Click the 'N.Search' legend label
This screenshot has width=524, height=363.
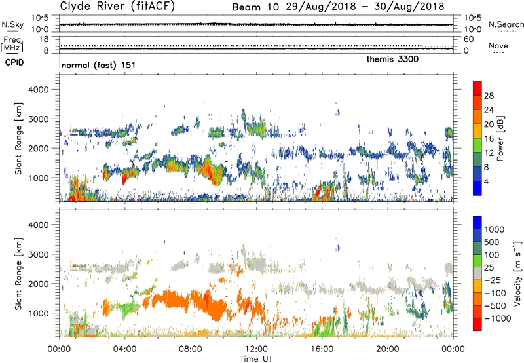506,24
